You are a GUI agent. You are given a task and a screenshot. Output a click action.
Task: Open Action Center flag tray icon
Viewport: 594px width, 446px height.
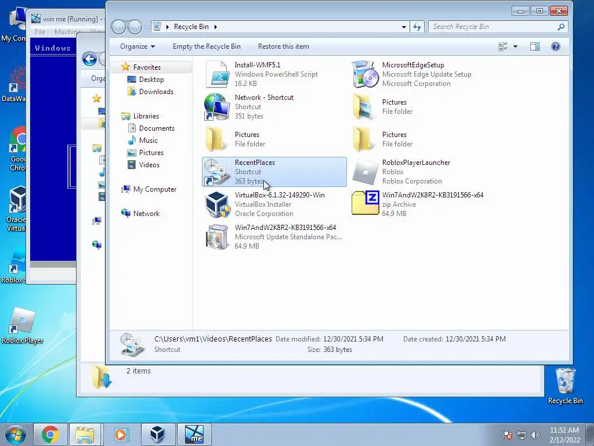(508, 434)
